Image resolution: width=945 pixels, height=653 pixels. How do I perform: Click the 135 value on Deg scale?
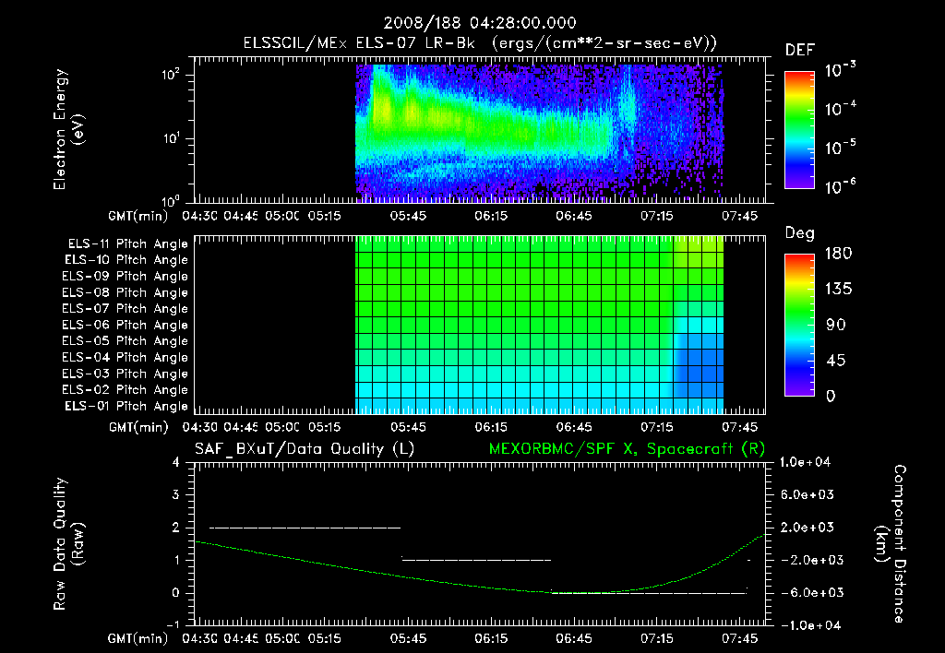[838, 289]
